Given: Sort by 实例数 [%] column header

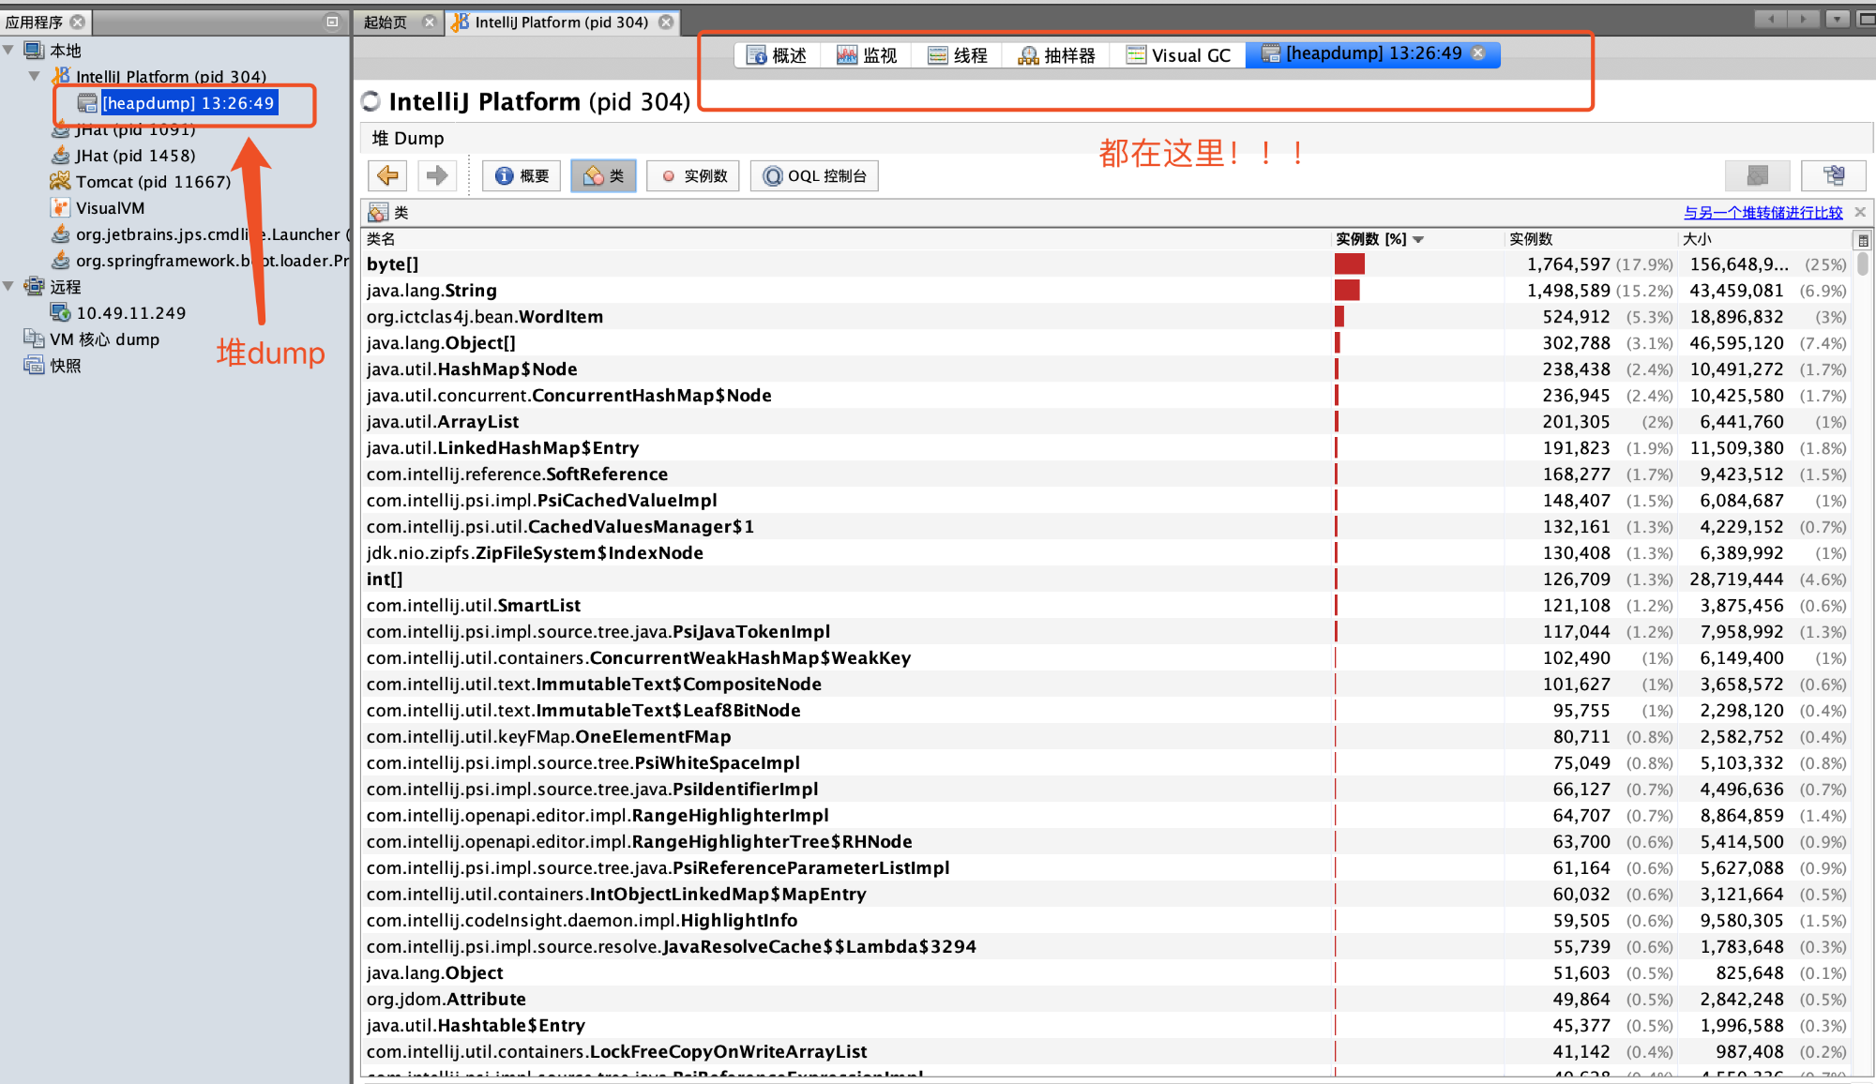Looking at the screenshot, I should 1416,239.
